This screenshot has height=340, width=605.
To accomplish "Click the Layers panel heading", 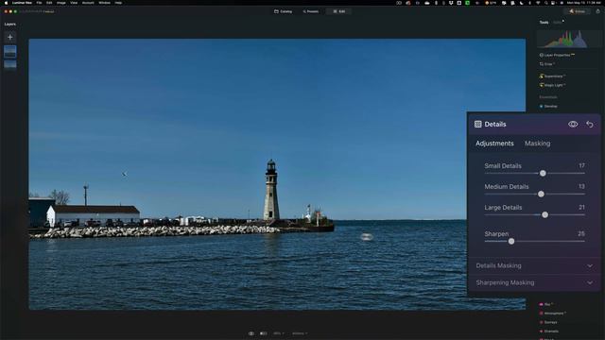I will pos(10,24).
